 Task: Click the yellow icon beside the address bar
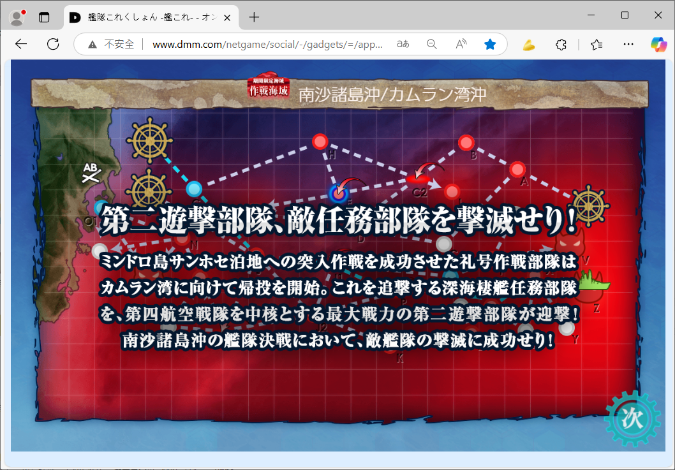(529, 45)
